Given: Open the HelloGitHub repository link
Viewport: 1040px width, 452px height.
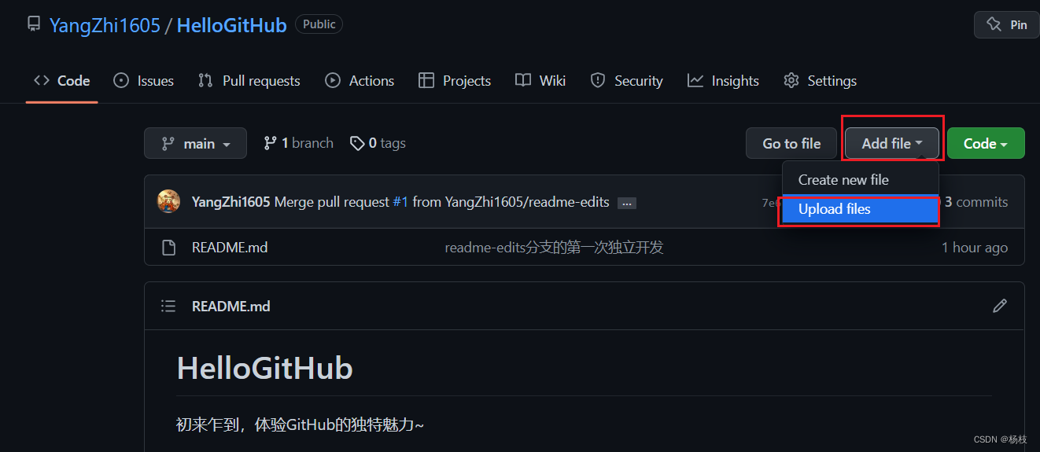Looking at the screenshot, I should click(x=231, y=25).
